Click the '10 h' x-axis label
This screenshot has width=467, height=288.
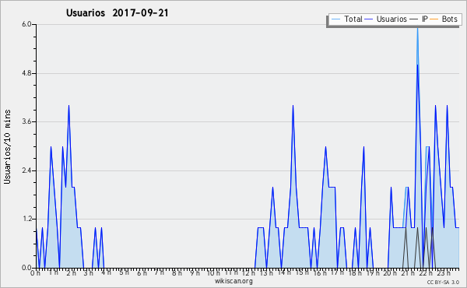click(213, 273)
